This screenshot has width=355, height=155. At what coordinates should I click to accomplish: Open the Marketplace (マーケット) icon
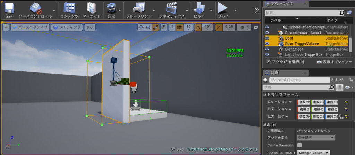[x=92, y=8]
